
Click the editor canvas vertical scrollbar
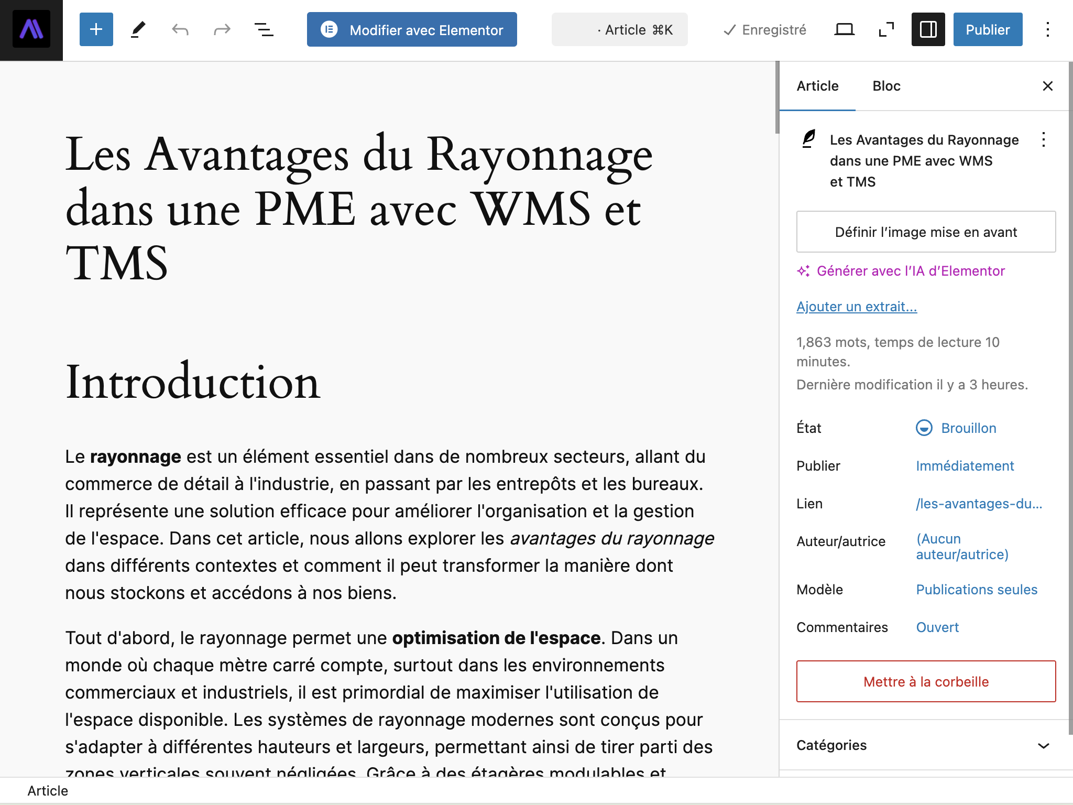pos(777,97)
